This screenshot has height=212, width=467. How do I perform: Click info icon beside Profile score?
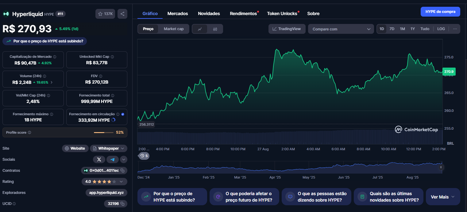[29, 132]
